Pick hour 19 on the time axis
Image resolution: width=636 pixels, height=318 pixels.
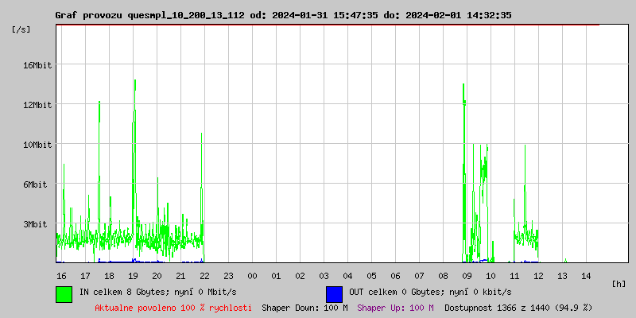(x=133, y=275)
